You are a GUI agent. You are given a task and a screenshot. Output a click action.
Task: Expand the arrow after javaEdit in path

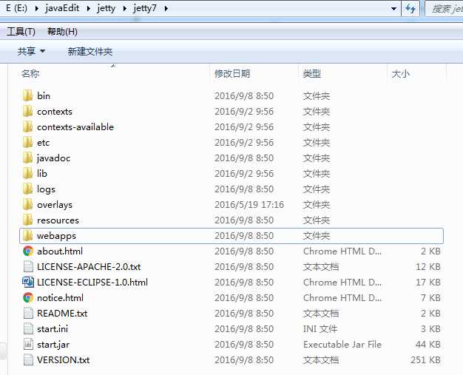88,8
